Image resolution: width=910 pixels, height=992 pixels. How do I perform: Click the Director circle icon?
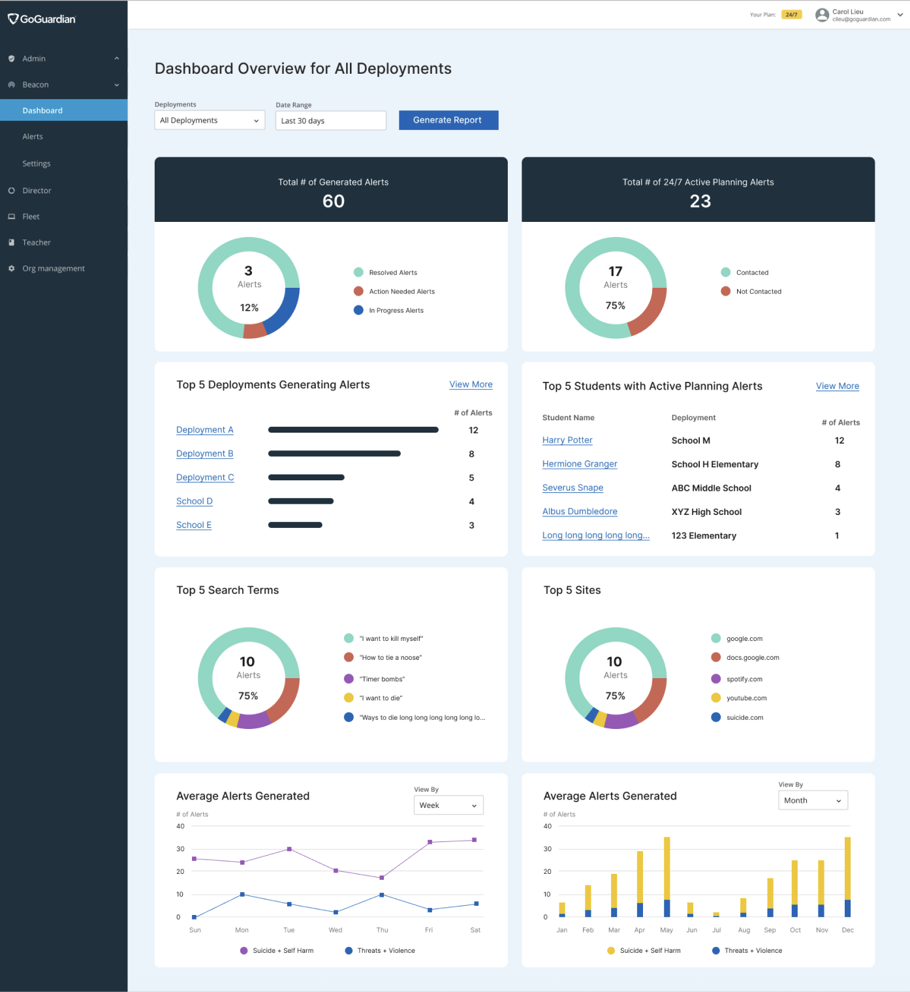click(x=12, y=191)
